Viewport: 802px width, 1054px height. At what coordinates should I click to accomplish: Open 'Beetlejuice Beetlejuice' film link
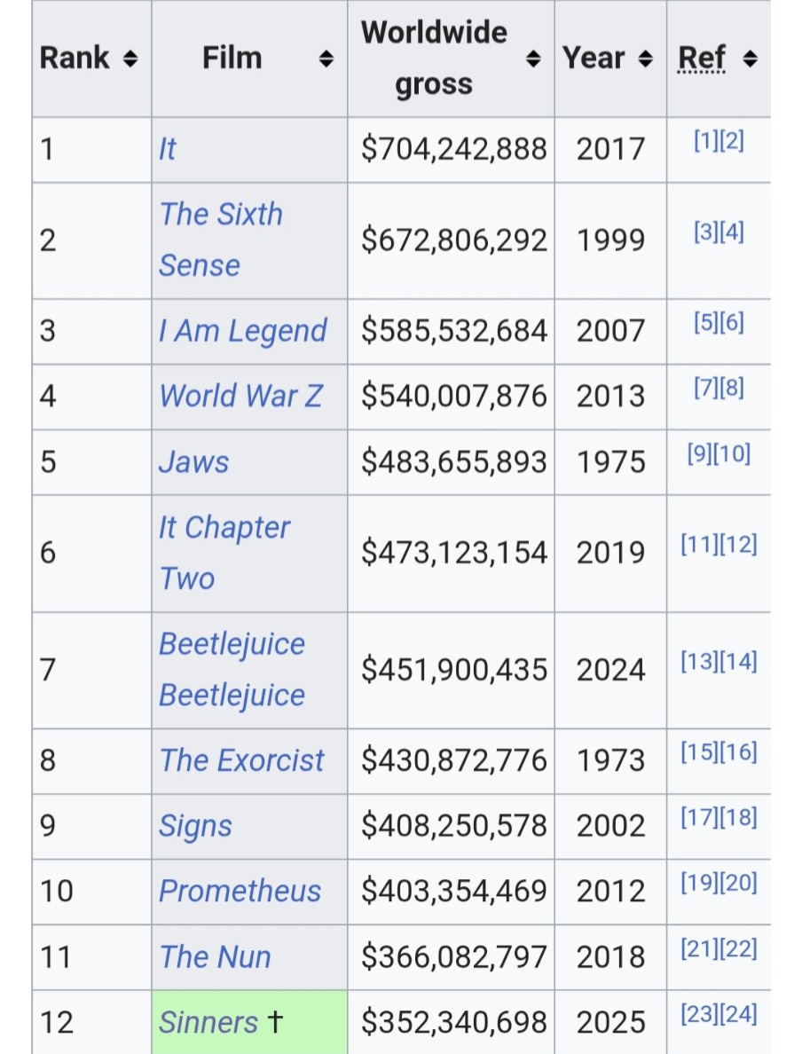232,670
